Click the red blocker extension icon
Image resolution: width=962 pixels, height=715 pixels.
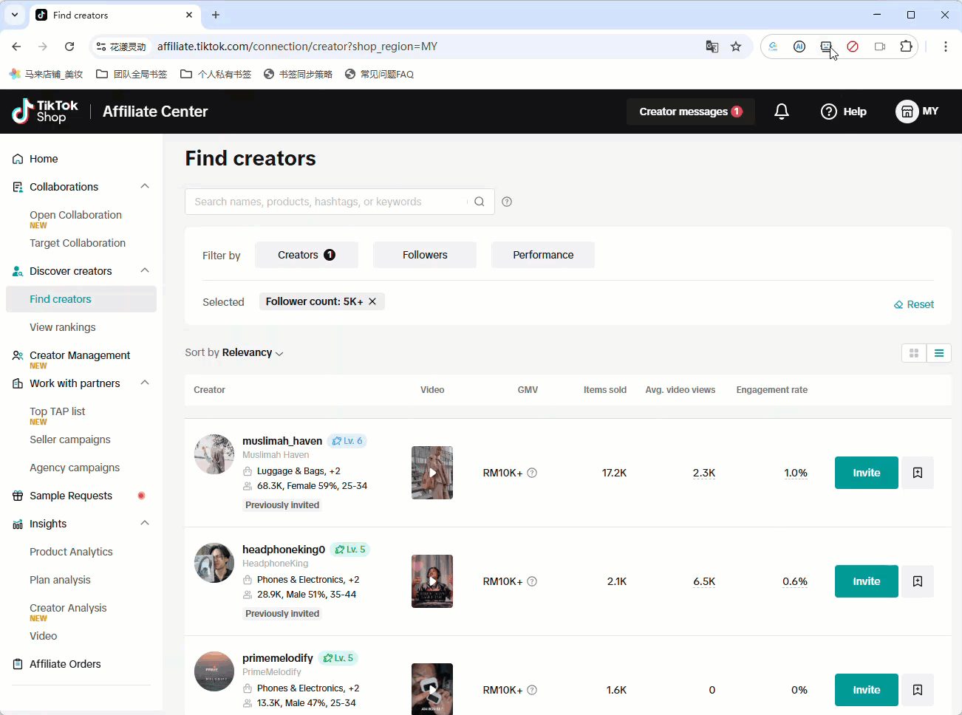click(x=853, y=47)
